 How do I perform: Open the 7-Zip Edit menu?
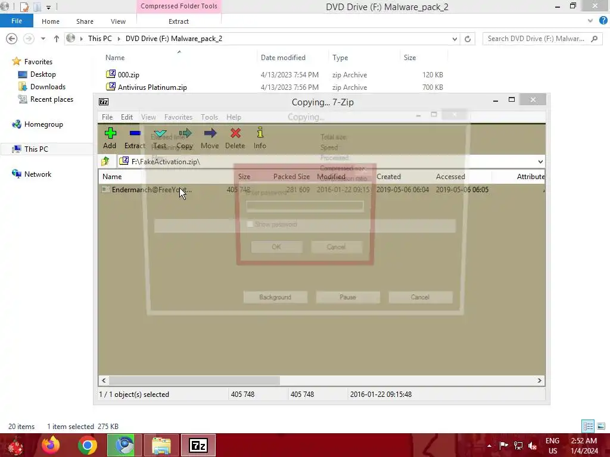(x=127, y=117)
